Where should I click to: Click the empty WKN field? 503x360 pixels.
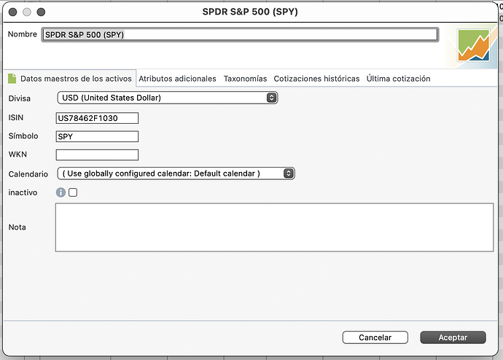[97, 154]
